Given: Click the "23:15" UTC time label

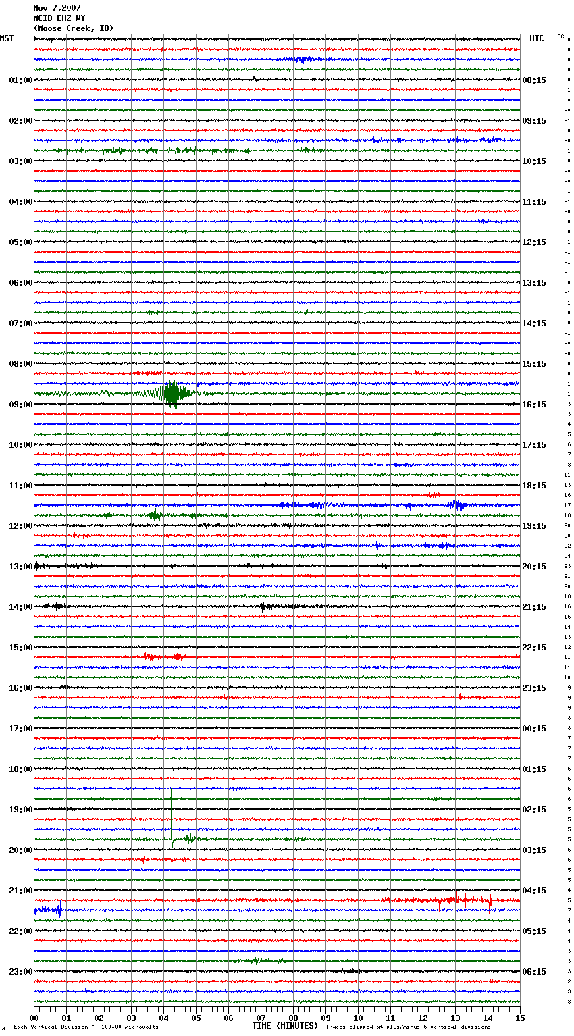Looking at the screenshot, I should [534, 688].
